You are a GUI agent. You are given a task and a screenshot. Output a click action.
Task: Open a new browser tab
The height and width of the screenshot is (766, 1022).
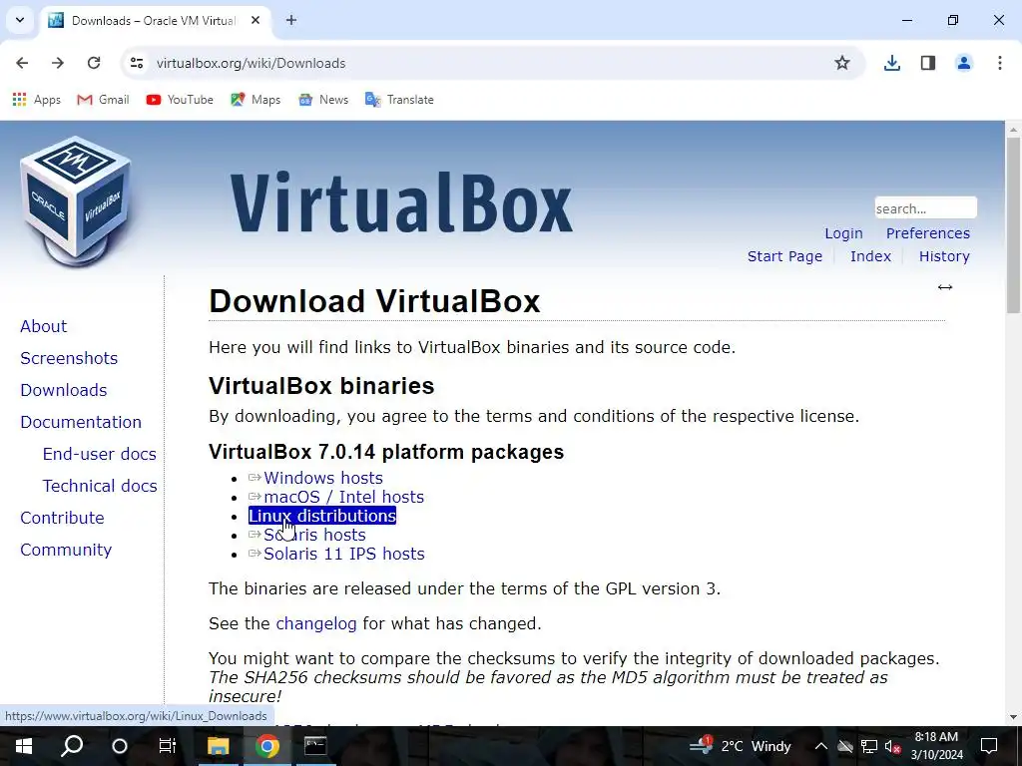coord(291,20)
